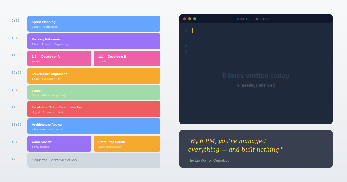Select line number 5 in the editor gutter
Screen dimensions: 347x182
186,51
